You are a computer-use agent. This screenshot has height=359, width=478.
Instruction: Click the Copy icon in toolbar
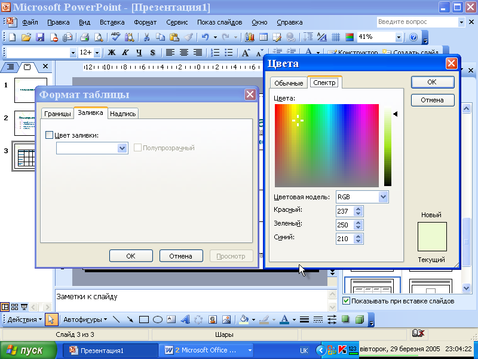[160, 37]
